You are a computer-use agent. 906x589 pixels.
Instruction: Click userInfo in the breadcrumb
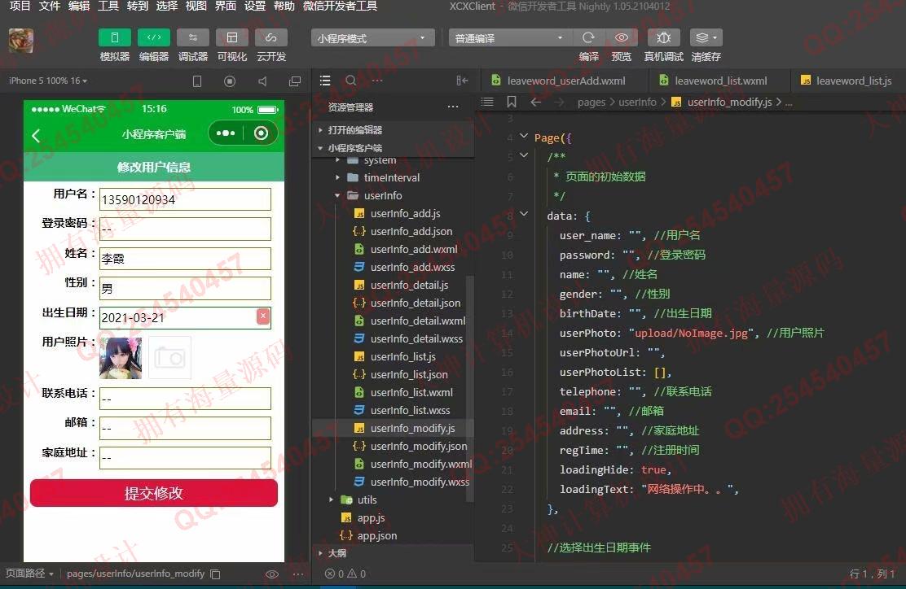(x=637, y=103)
